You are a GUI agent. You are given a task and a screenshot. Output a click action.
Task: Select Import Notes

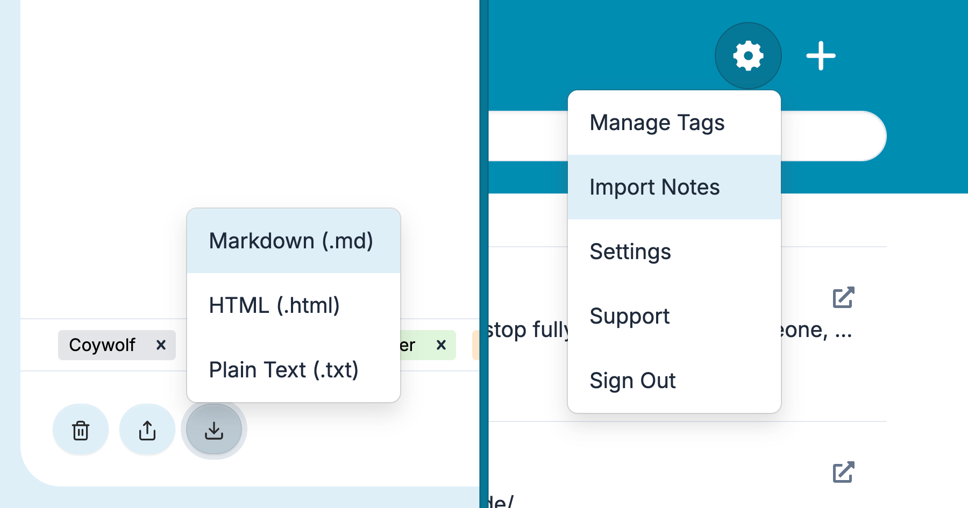point(654,187)
